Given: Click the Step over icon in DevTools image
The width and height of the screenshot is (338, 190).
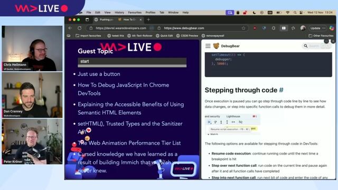Looking at the screenshot, I should pos(215,122).
